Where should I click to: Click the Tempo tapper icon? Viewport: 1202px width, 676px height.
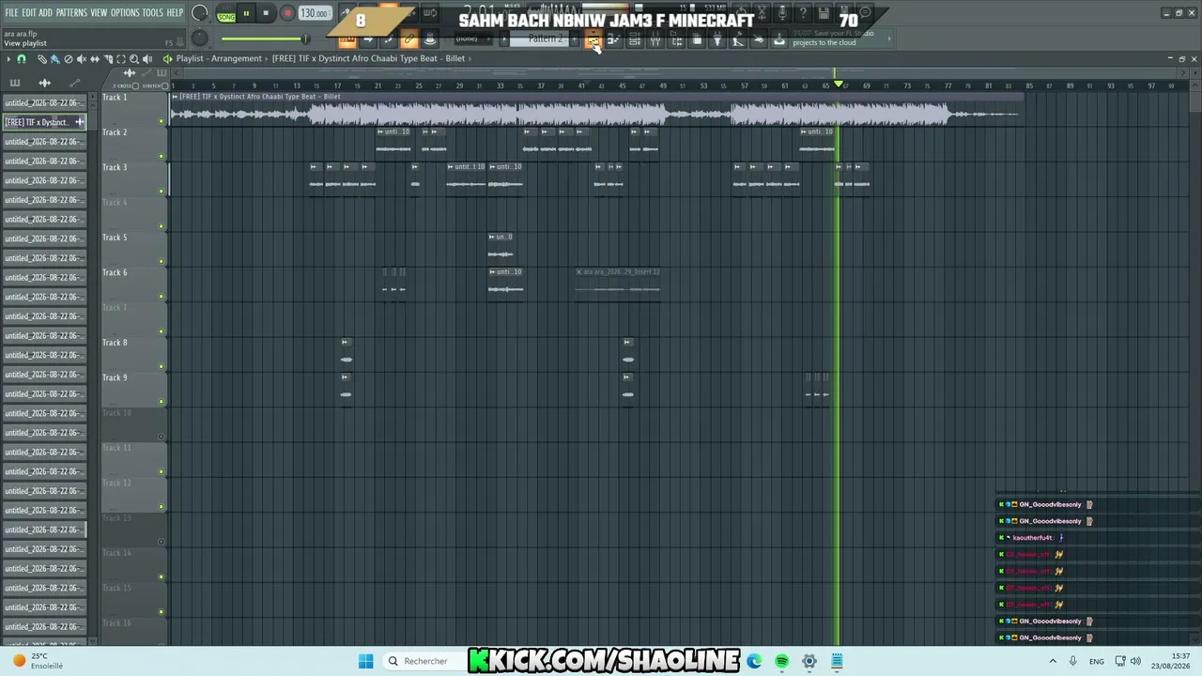(738, 39)
